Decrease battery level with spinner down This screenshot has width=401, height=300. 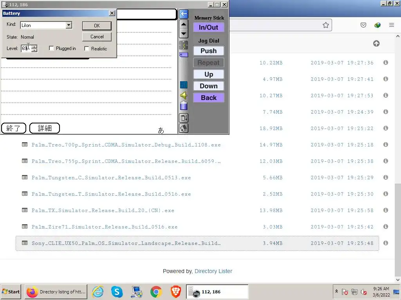[34, 50]
